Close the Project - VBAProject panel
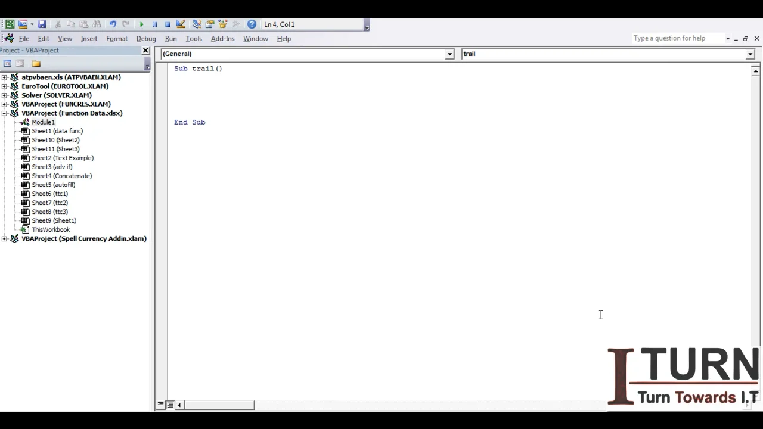Image resolution: width=763 pixels, height=429 pixels. (145, 51)
